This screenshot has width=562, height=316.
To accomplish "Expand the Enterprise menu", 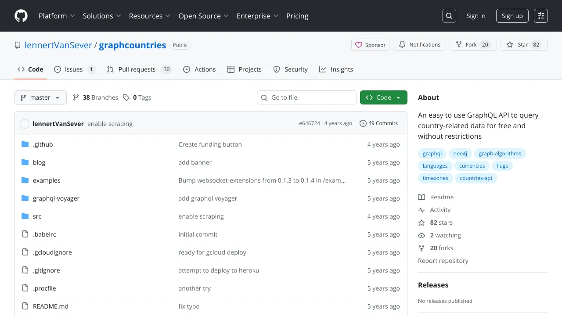I will point(257,16).
